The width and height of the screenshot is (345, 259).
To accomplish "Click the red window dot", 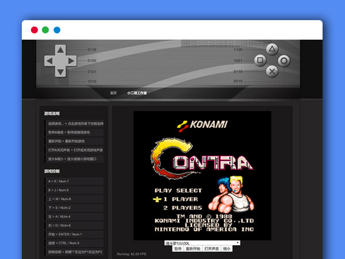I will pos(34,30).
